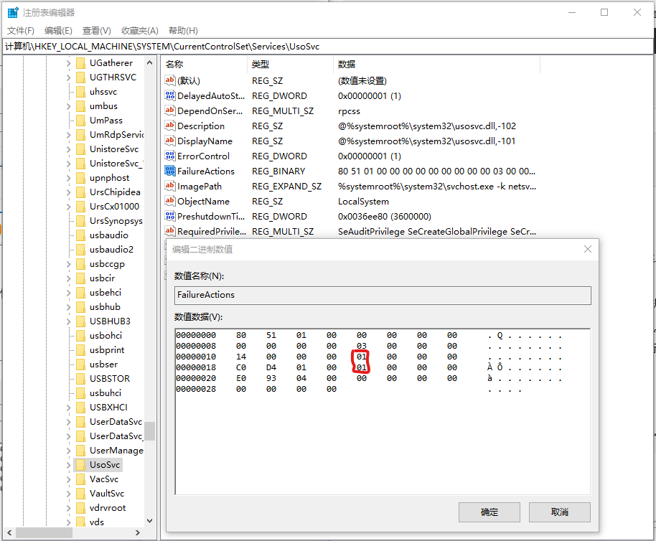Expand the vds tree node
656x541 pixels.
[69, 522]
